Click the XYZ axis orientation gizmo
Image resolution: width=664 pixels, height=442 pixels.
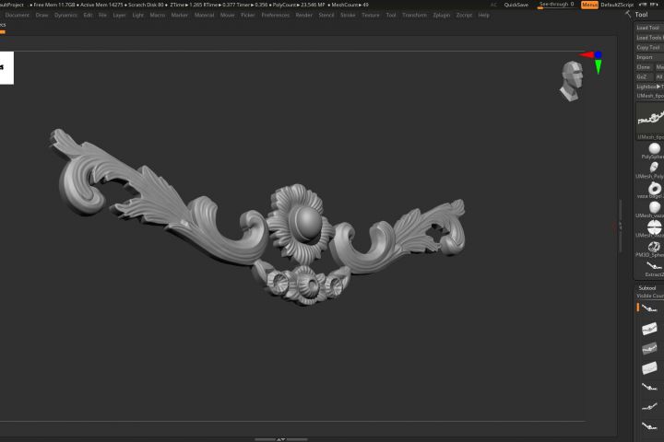click(593, 63)
